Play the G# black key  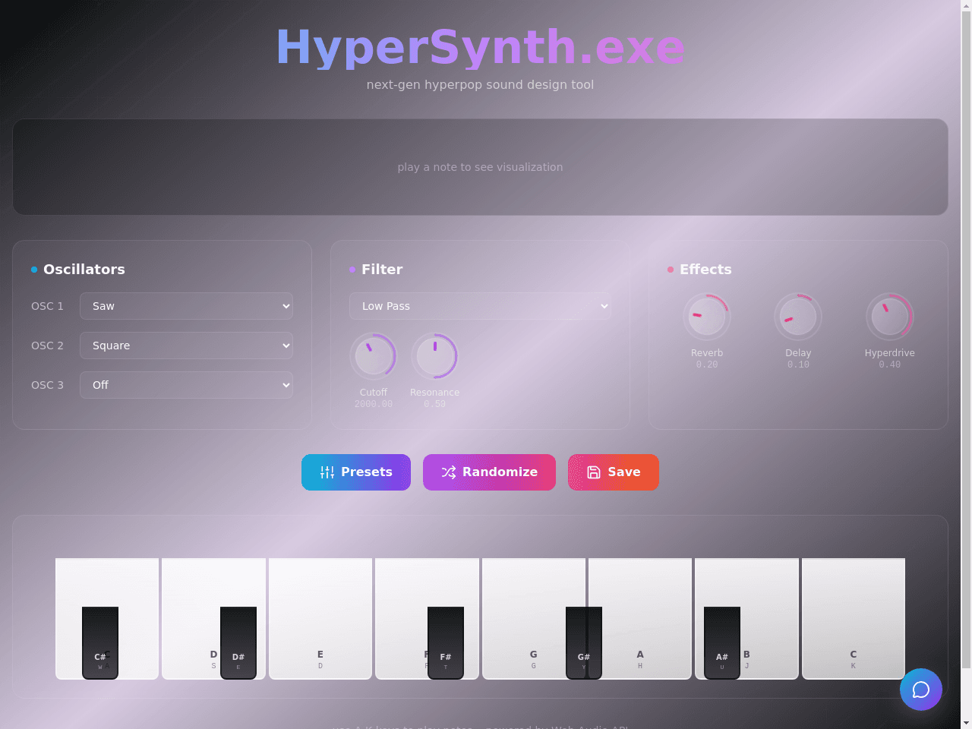pyautogui.click(x=584, y=642)
